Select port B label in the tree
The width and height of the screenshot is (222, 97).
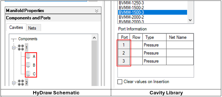click(34, 65)
